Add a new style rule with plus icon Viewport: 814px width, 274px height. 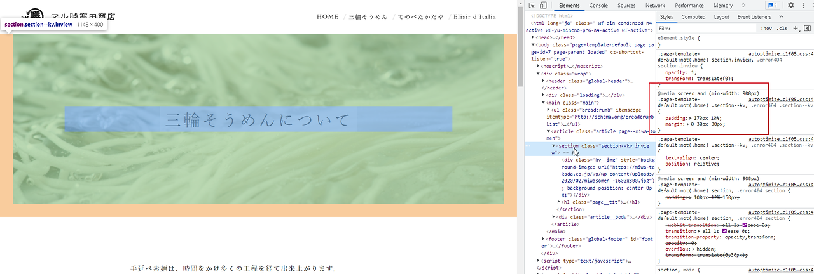(x=796, y=28)
